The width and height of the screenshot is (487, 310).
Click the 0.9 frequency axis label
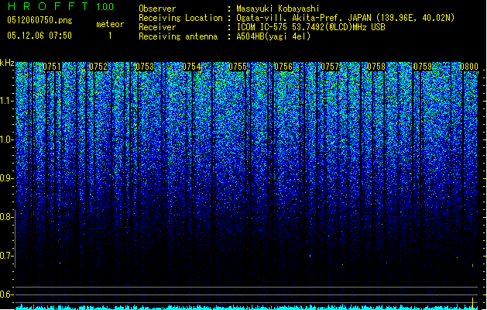coord(7,178)
